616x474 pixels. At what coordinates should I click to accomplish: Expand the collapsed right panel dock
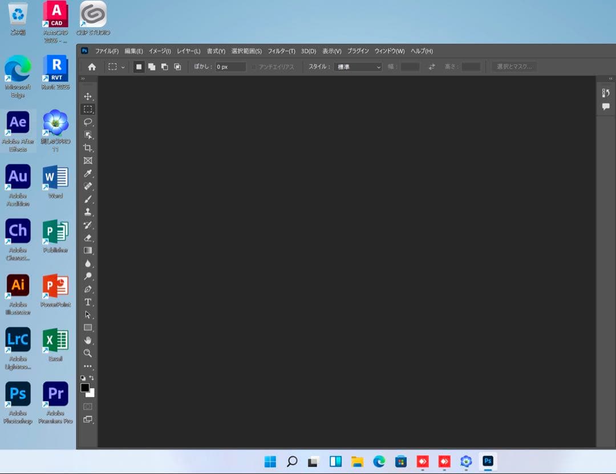(611, 79)
